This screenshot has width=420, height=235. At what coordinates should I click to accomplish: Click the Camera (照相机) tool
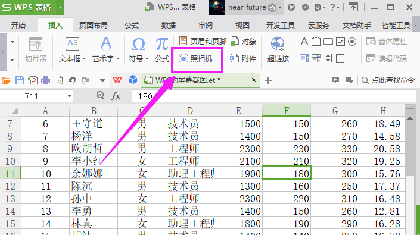click(x=196, y=58)
